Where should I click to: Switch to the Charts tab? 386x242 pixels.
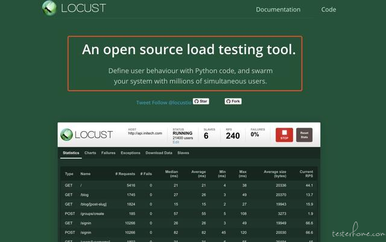point(90,153)
